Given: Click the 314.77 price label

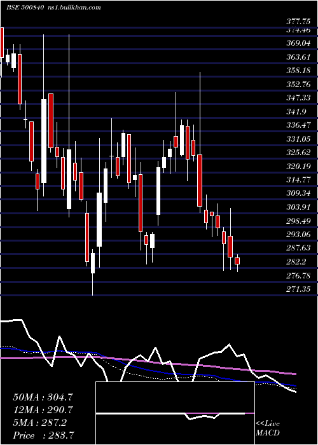Looking at the screenshot, I should [298, 180].
